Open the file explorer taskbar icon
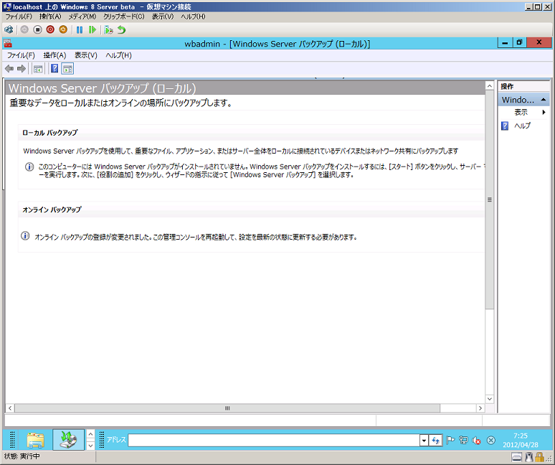Viewport: 555px width, 465px height. (35, 440)
